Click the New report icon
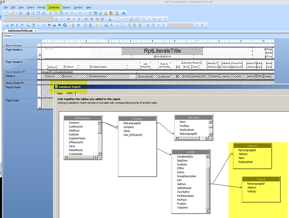 (7, 13)
